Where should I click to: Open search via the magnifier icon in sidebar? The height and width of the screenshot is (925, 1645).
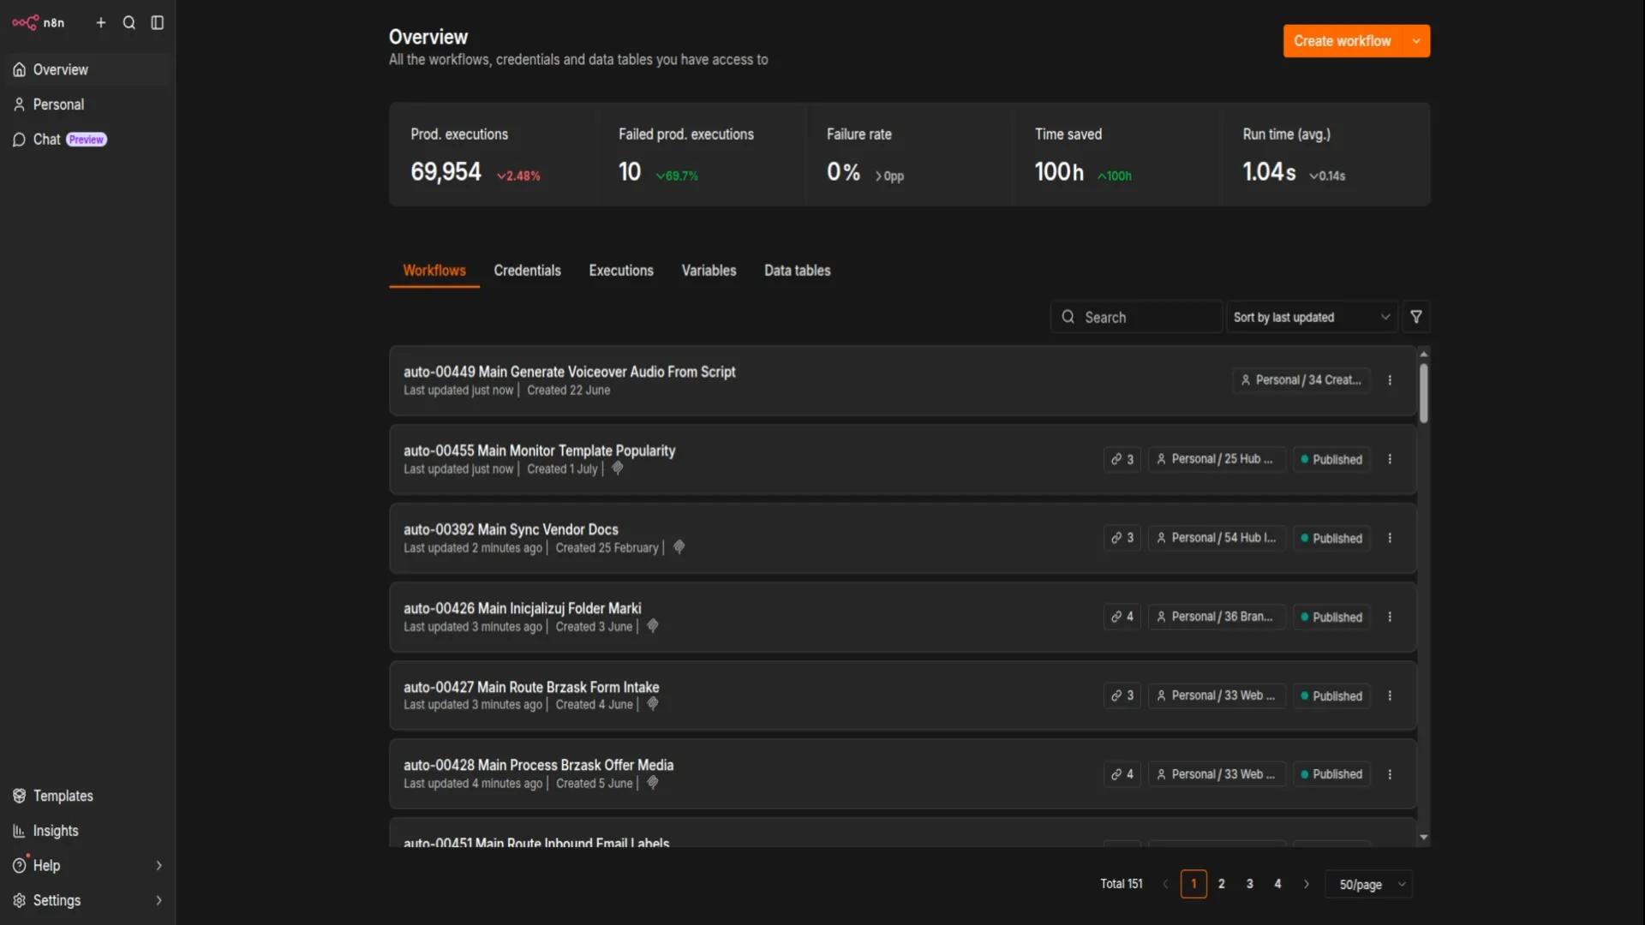point(129,23)
